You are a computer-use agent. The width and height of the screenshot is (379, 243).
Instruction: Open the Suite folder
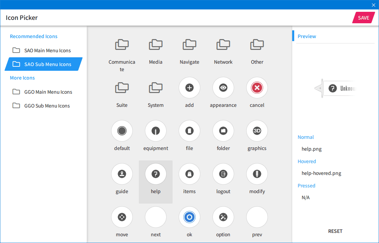point(122,88)
